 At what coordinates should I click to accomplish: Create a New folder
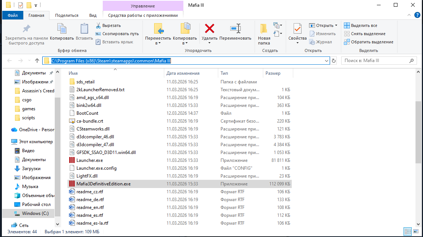click(x=264, y=34)
